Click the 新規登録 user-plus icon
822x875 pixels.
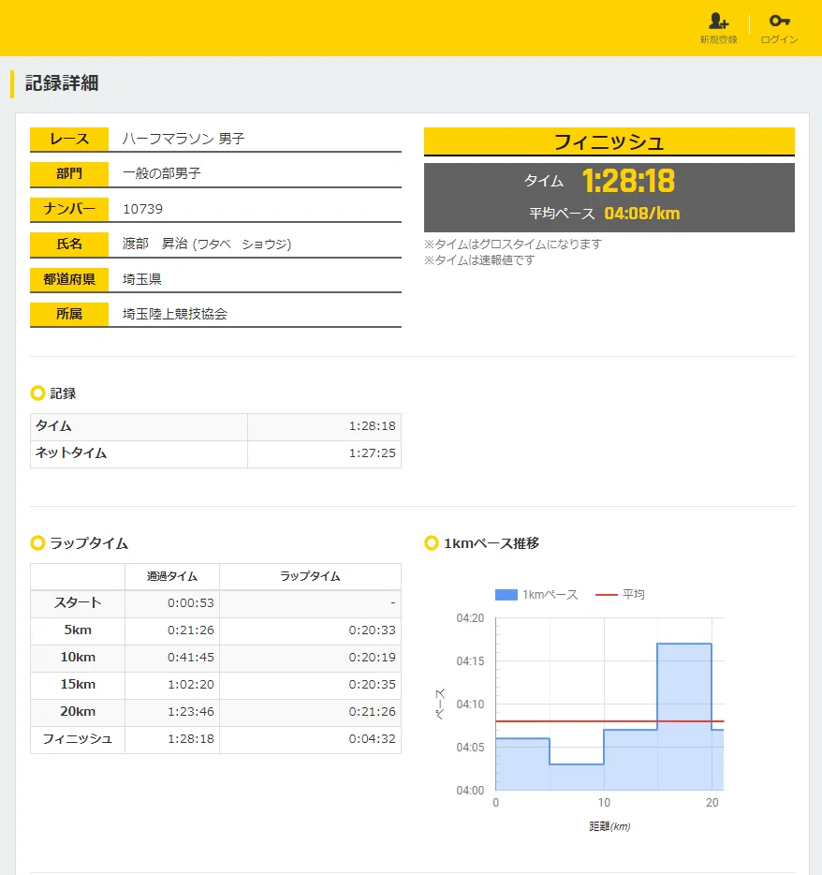[718, 22]
